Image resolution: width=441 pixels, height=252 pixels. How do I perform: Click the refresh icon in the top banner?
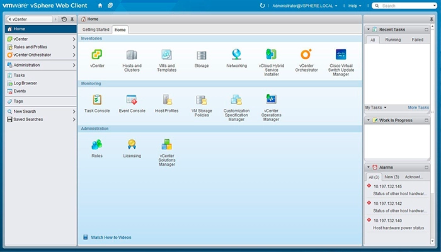(x=262, y=5)
